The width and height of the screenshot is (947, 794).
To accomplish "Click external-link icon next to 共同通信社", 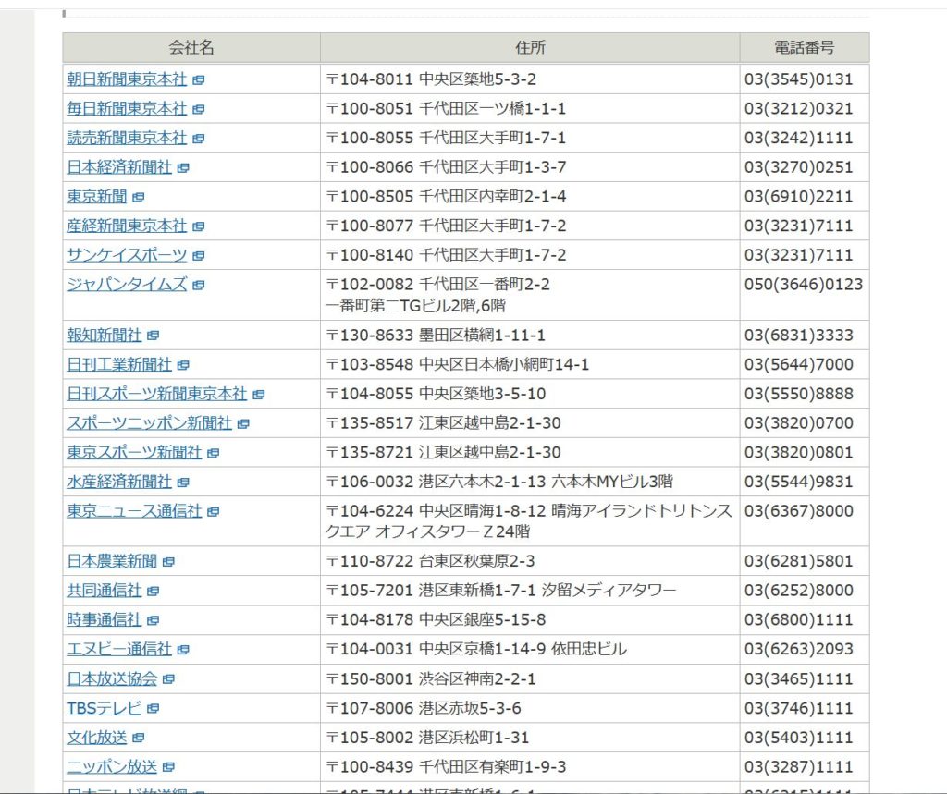I will [154, 591].
